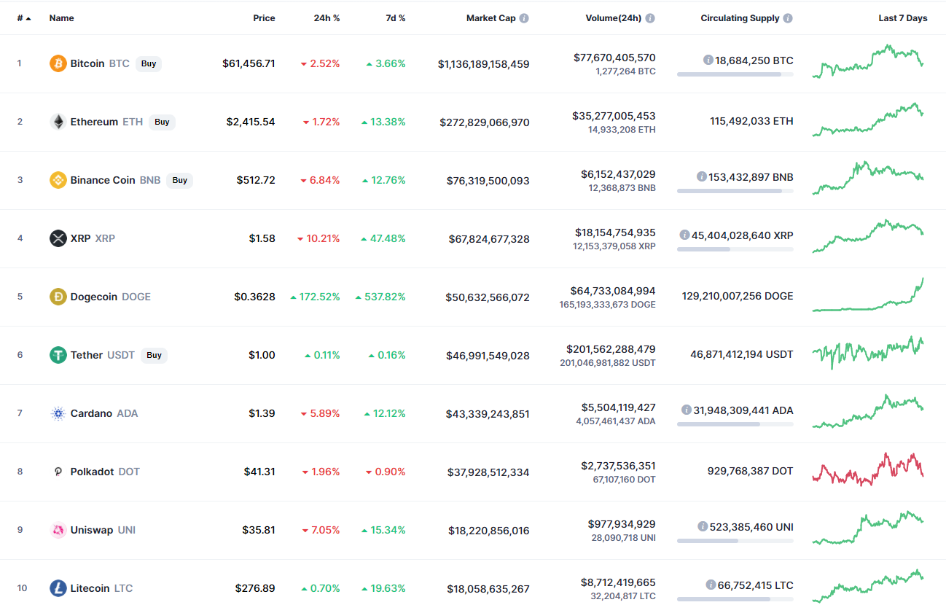This screenshot has height=605, width=946.
Task: Click Buy button next to Binance Coin
Action: [x=179, y=180]
